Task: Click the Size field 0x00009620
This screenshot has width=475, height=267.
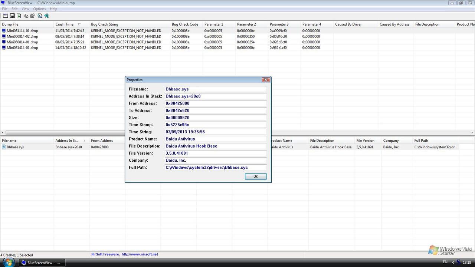Action: [216, 118]
